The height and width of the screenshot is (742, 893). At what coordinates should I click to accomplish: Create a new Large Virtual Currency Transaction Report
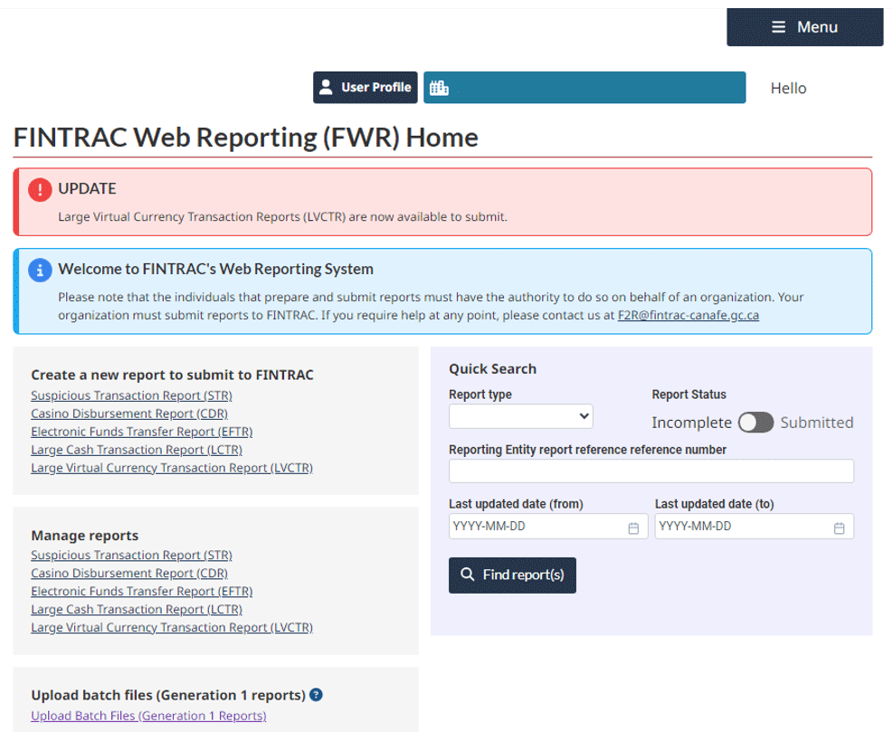click(172, 468)
